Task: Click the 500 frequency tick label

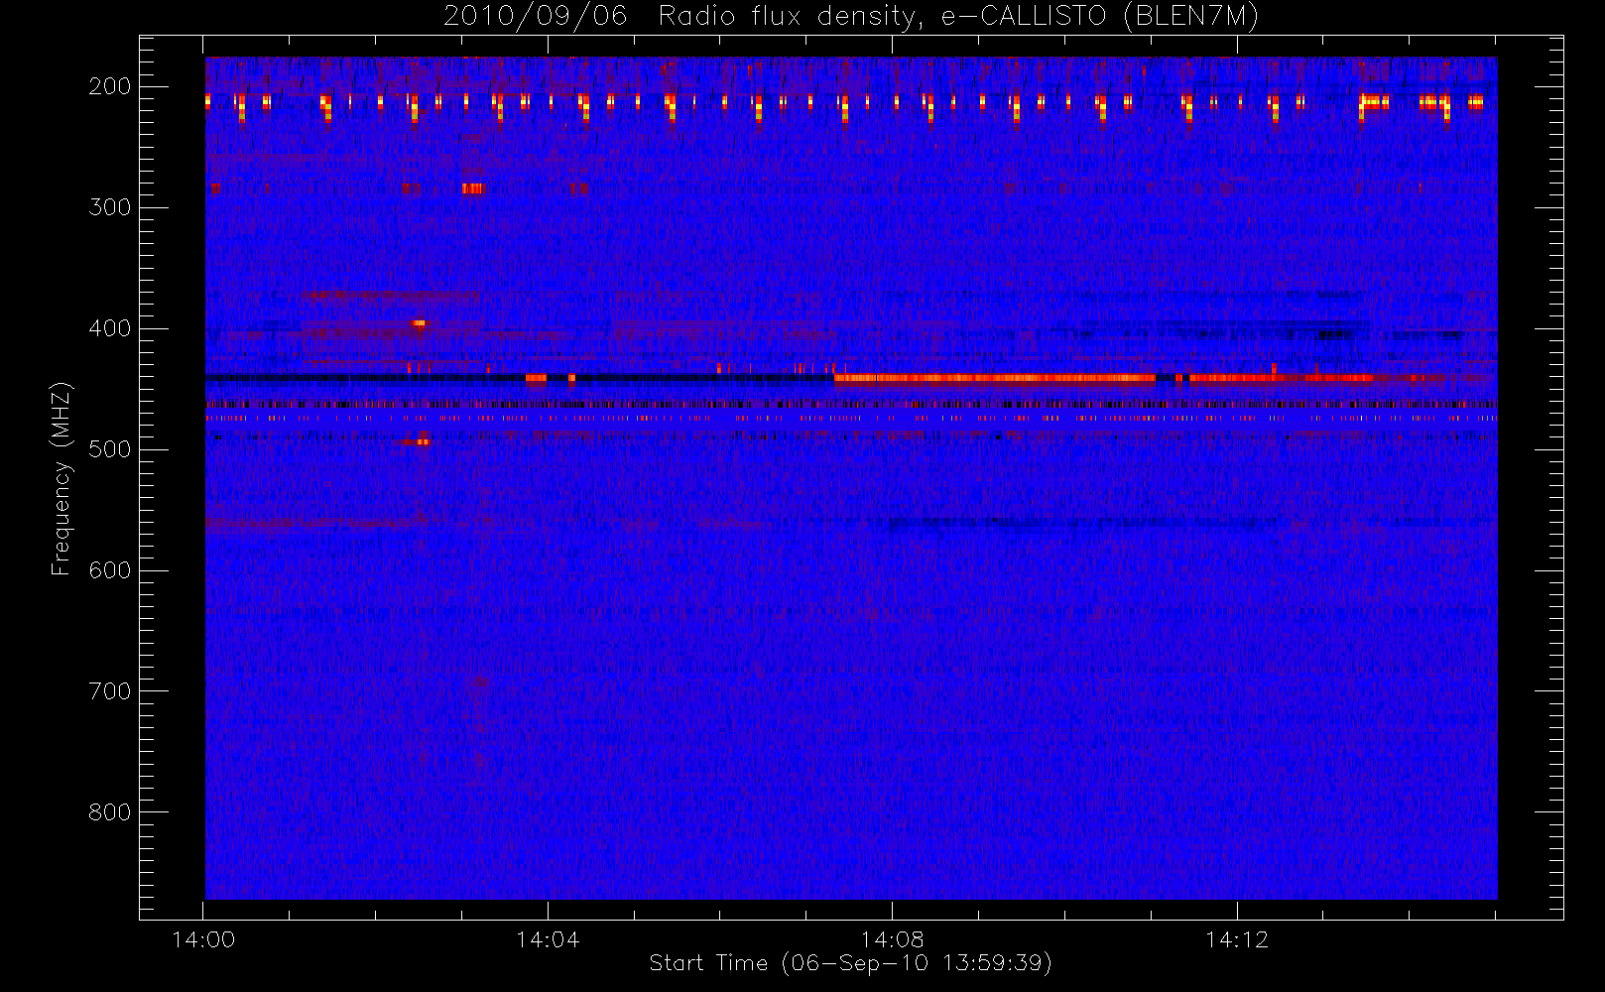Action: point(110,449)
